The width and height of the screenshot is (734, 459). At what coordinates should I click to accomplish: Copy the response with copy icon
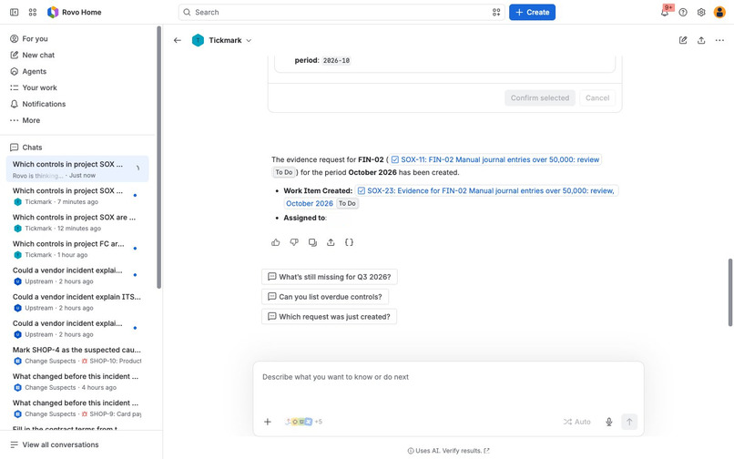point(312,242)
